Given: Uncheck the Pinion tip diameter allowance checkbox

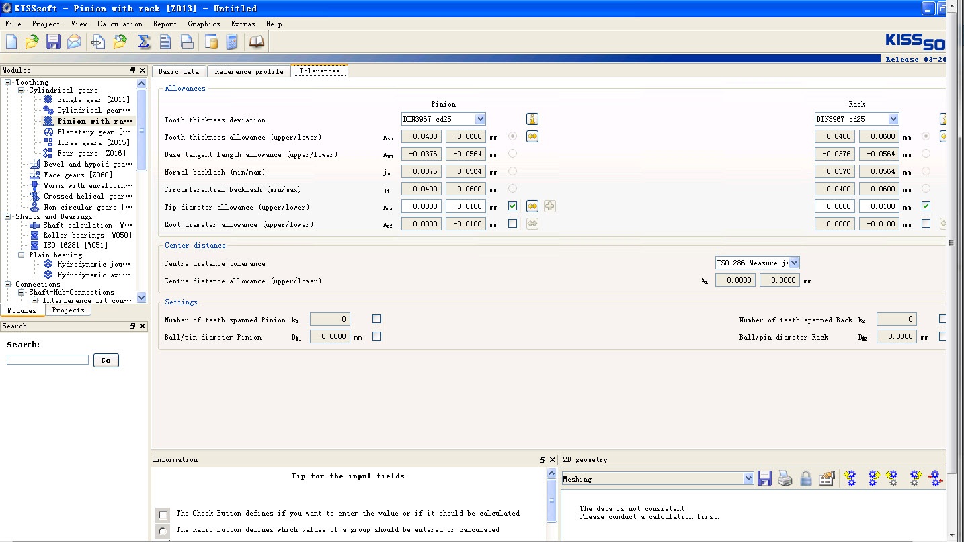Looking at the screenshot, I should (x=513, y=206).
